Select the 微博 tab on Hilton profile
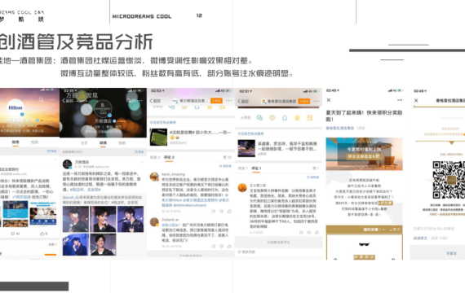The height and width of the screenshot is (293, 465). [x=15, y=142]
